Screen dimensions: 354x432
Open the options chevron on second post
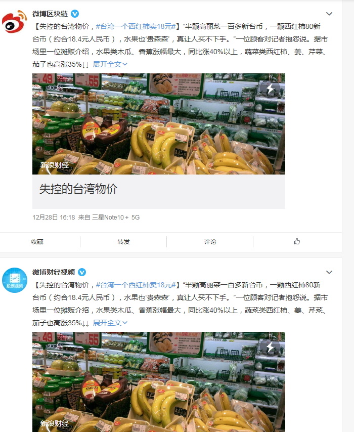pyautogui.click(x=329, y=272)
